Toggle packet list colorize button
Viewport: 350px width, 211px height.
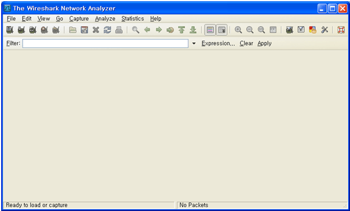coord(210,30)
